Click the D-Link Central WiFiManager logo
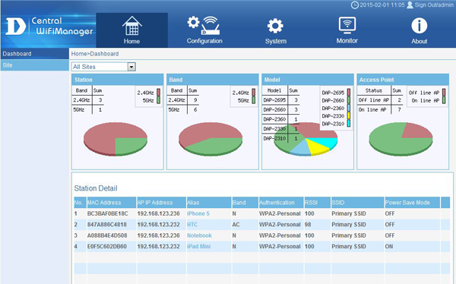 point(49,27)
